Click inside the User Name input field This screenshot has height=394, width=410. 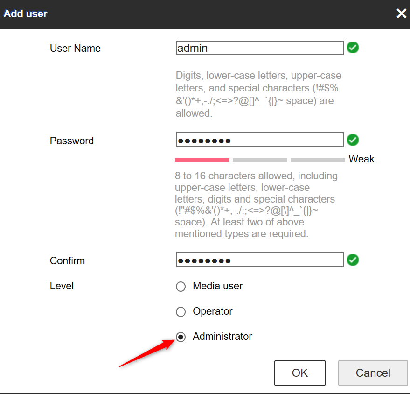259,48
